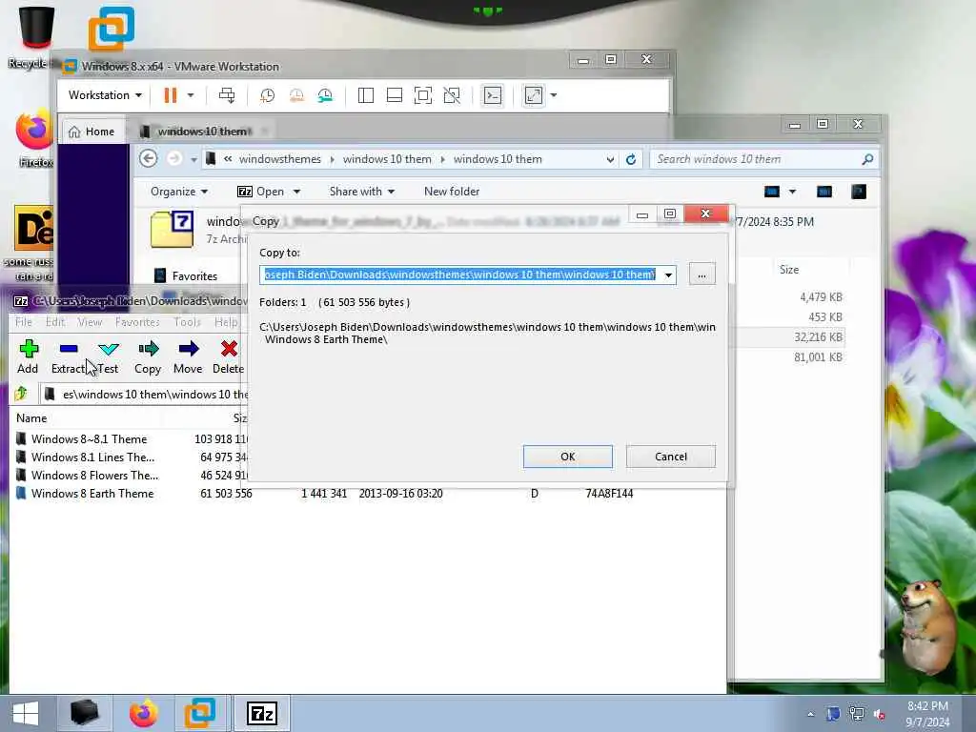Go up one folder level in 7-Zip

click(x=21, y=394)
